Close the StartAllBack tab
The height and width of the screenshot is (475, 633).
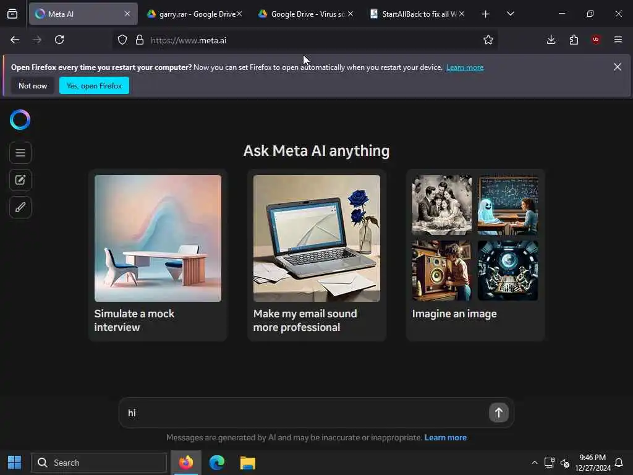(462, 14)
